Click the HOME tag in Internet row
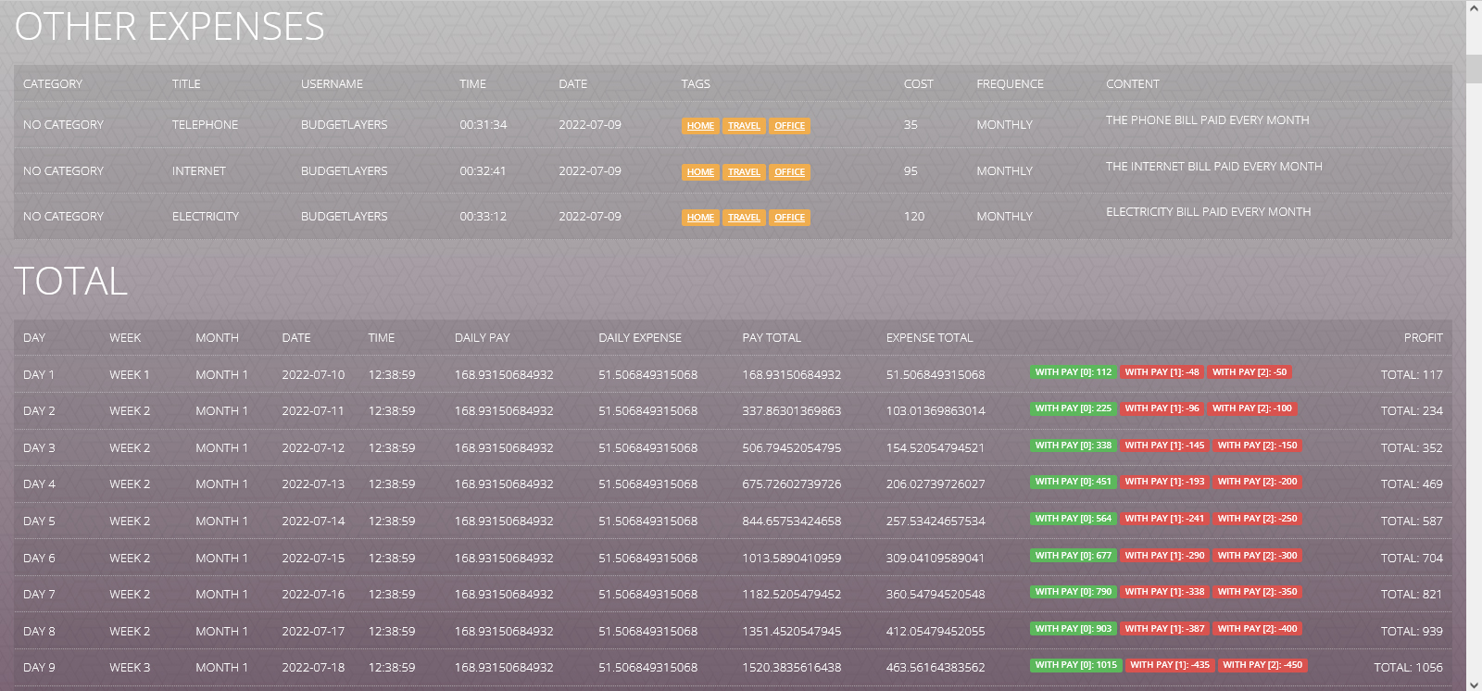This screenshot has height=691, width=1482. pyautogui.click(x=700, y=172)
